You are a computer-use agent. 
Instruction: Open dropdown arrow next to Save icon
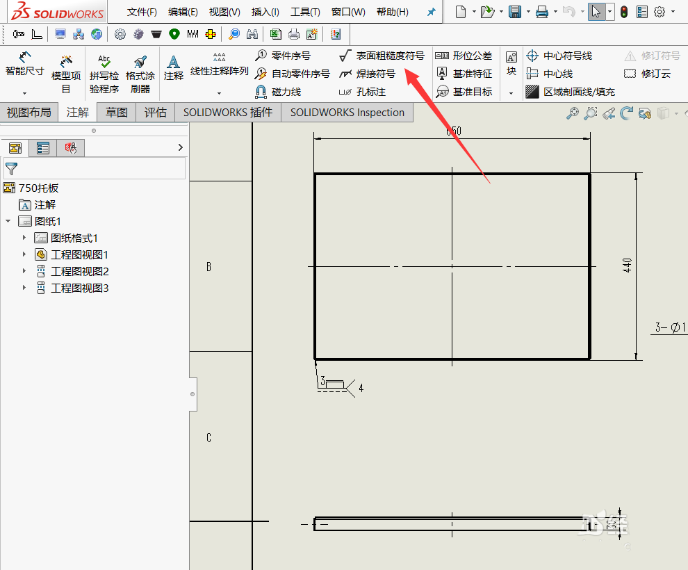[x=528, y=12]
